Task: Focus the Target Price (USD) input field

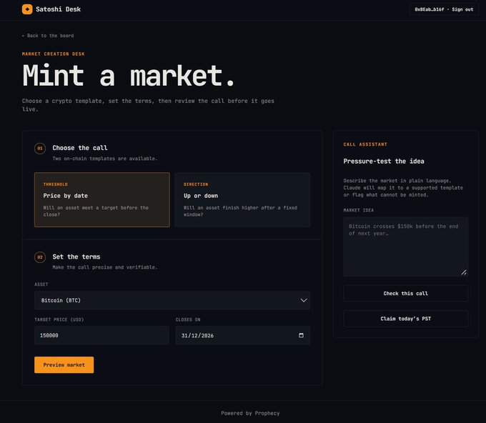Action: [x=102, y=335]
